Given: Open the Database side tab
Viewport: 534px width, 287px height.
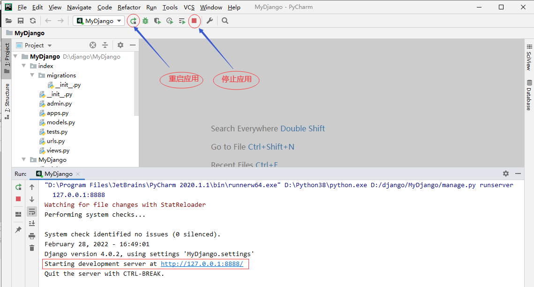Looking at the screenshot, I should [529, 95].
